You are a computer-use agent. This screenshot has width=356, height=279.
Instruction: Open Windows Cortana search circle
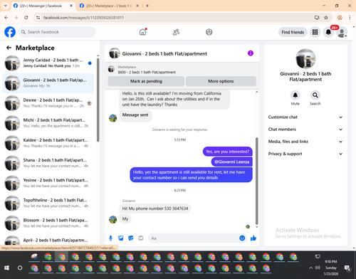(x=20, y=268)
